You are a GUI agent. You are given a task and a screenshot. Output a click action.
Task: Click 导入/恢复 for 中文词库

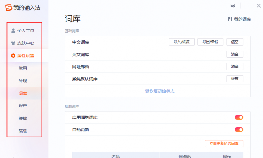[x=182, y=42]
